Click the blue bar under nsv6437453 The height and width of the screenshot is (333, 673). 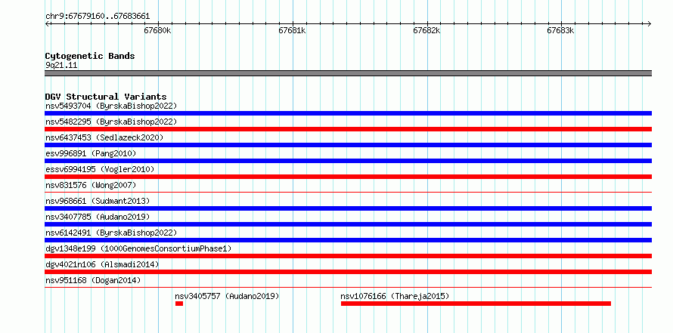point(348,145)
